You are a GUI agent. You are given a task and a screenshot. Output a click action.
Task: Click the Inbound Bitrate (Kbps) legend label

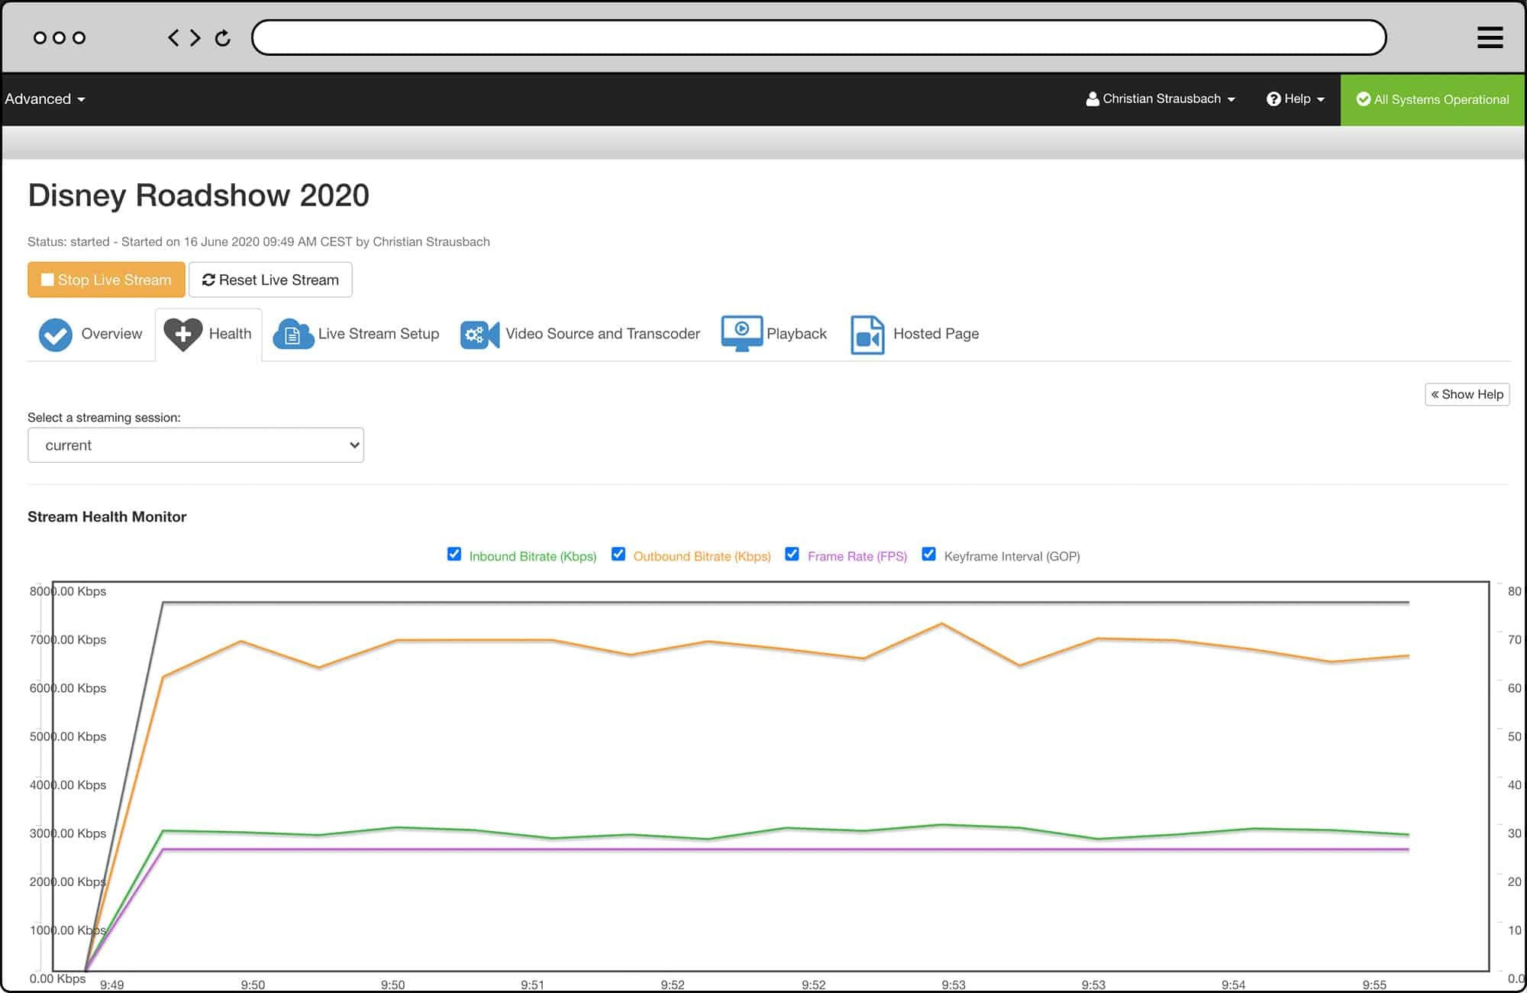(533, 556)
